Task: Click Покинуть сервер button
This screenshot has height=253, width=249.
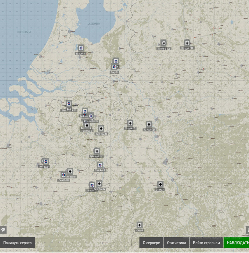Action: click(18, 243)
